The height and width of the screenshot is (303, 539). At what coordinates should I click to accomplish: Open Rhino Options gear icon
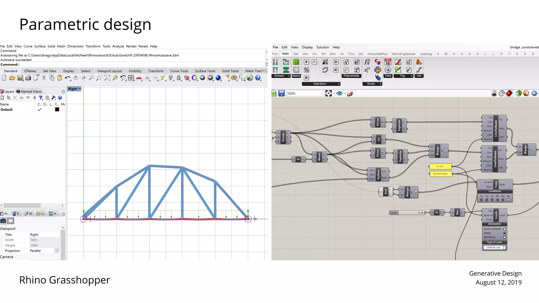(x=234, y=78)
